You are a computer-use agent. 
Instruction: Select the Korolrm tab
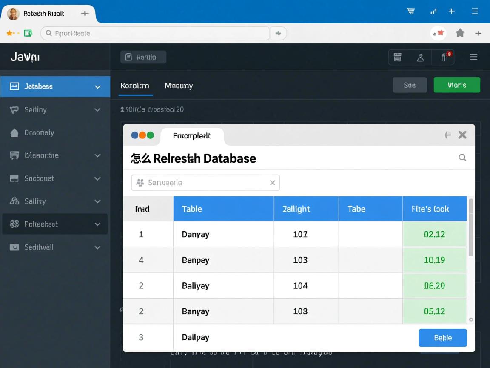134,86
